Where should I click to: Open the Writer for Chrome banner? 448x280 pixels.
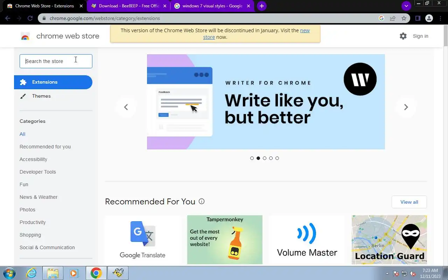click(x=266, y=102)
